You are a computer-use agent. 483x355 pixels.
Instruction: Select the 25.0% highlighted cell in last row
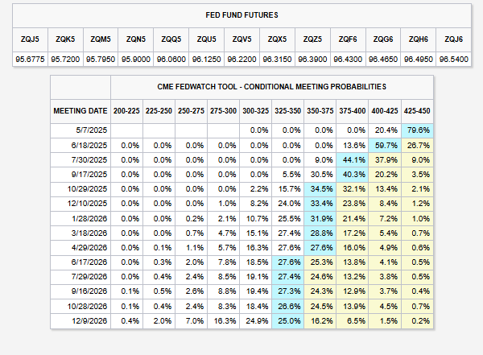point(287,321)
